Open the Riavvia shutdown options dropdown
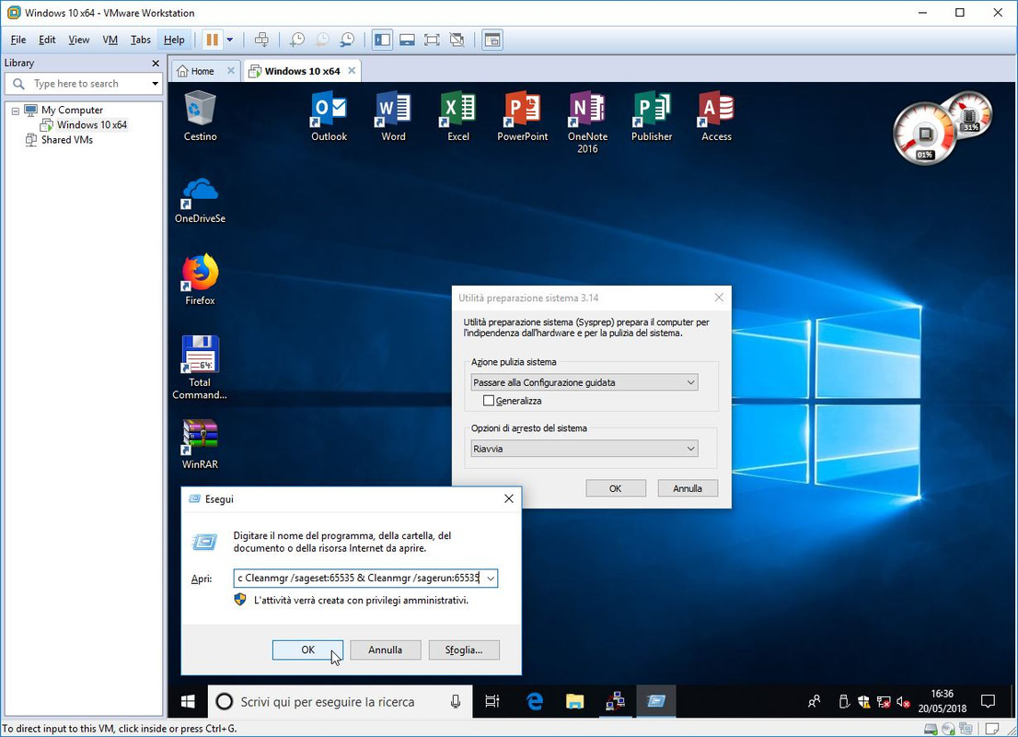This screenshot has height=737, width=1018. (584, 449)
